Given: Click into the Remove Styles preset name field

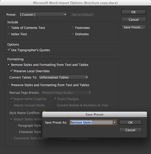Looking at the screenshot, I should click(x=92, y=122).
